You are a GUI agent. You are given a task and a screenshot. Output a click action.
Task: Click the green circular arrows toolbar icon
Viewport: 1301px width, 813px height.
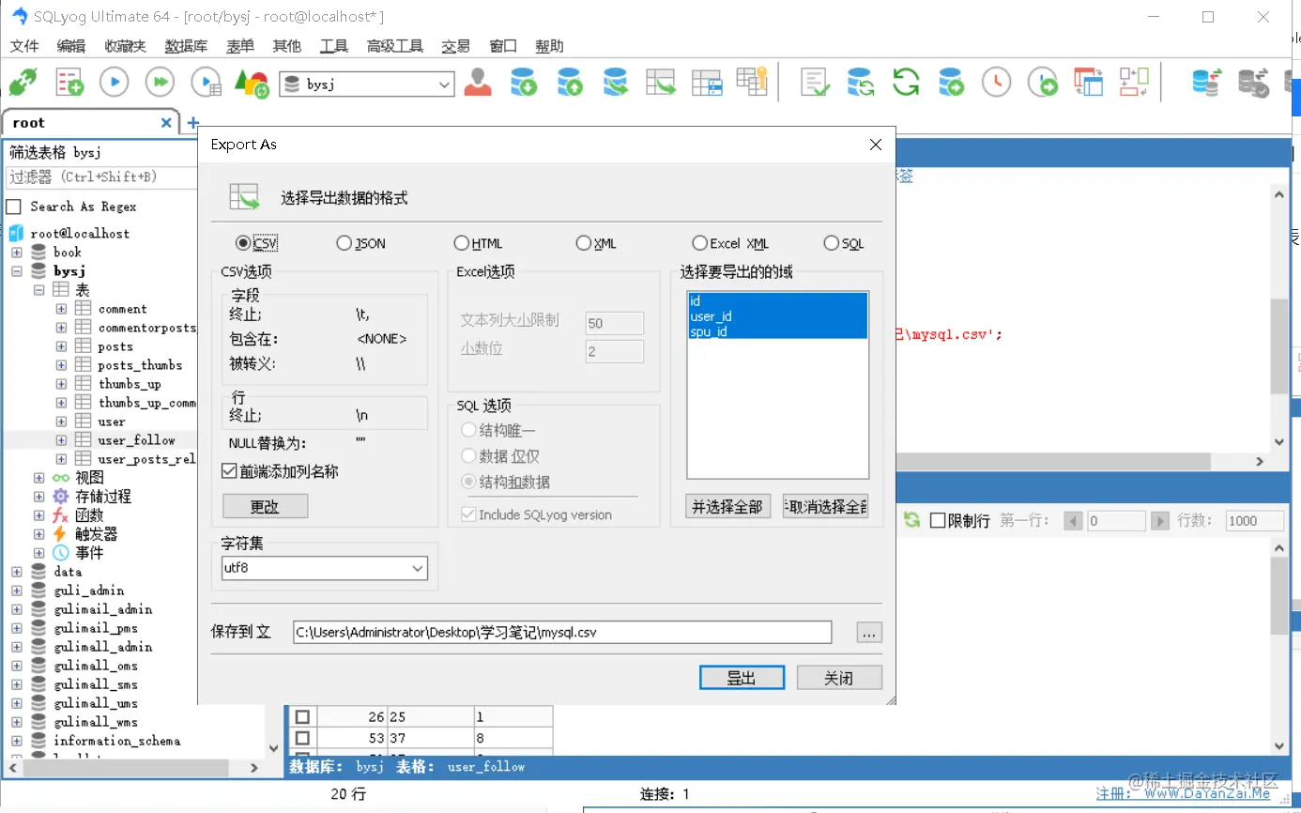point(906,83)
